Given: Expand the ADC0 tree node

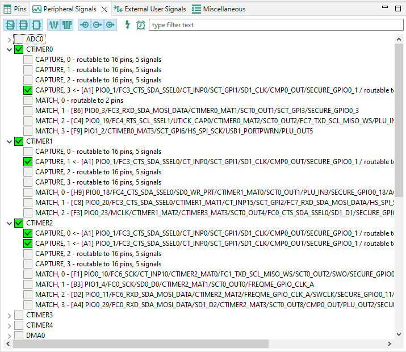Looking at the screenshot, I should coord(9,40).
